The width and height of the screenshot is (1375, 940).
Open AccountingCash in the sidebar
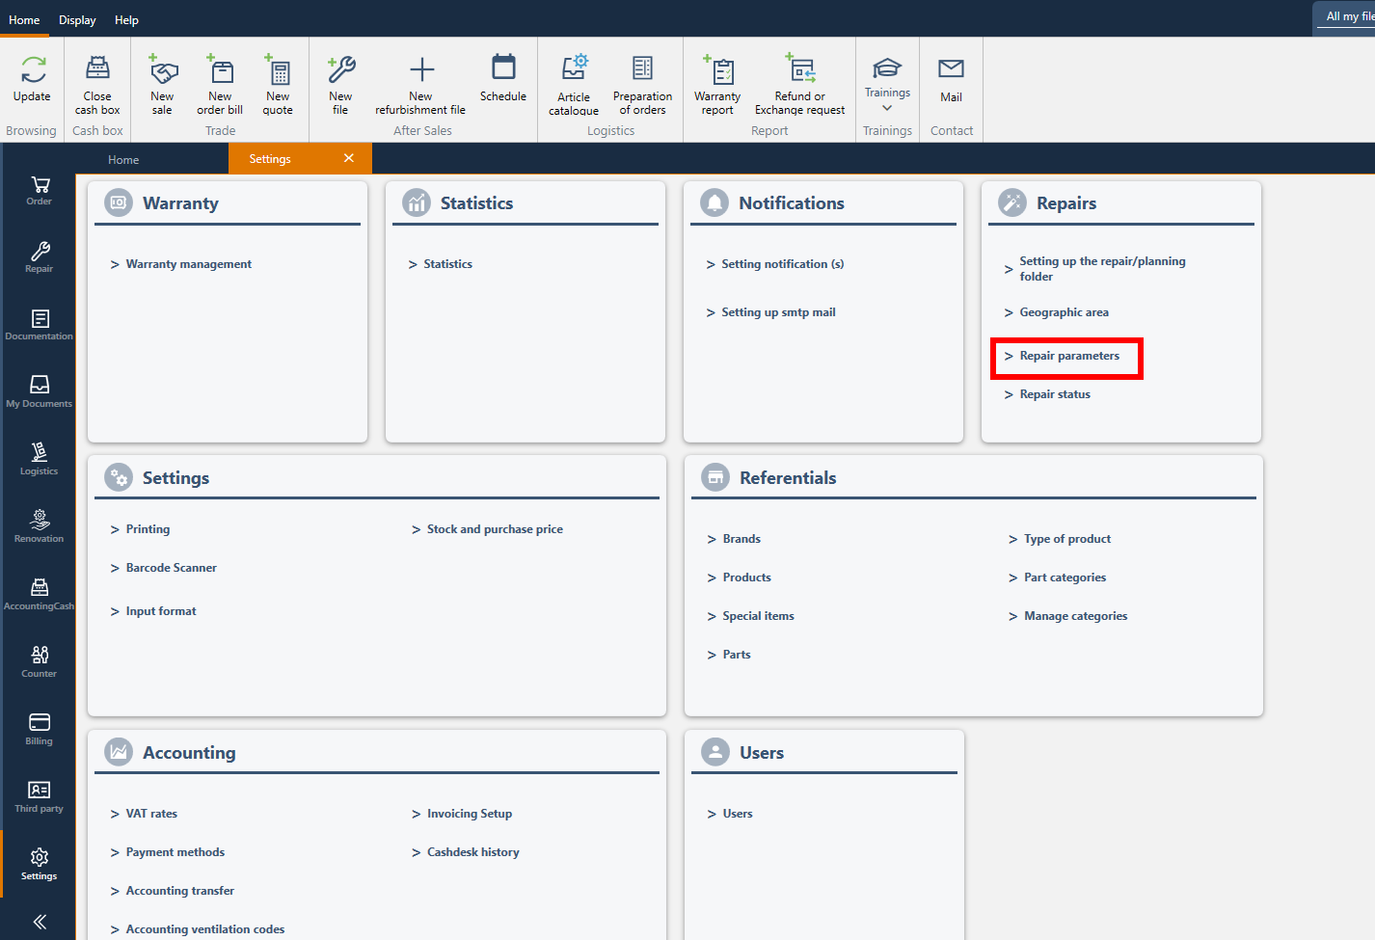click(40, 595)
